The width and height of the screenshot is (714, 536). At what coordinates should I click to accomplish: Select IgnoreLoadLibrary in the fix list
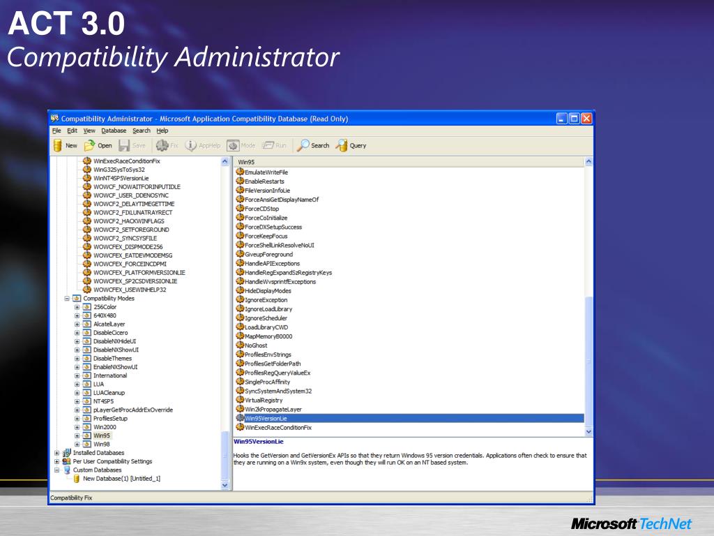[x=268, y=309]
